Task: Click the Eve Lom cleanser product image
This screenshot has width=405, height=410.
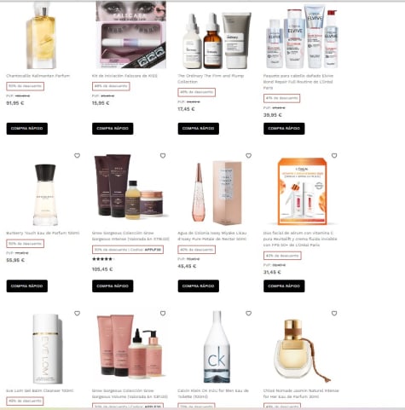Action: (x=47, y=349)
